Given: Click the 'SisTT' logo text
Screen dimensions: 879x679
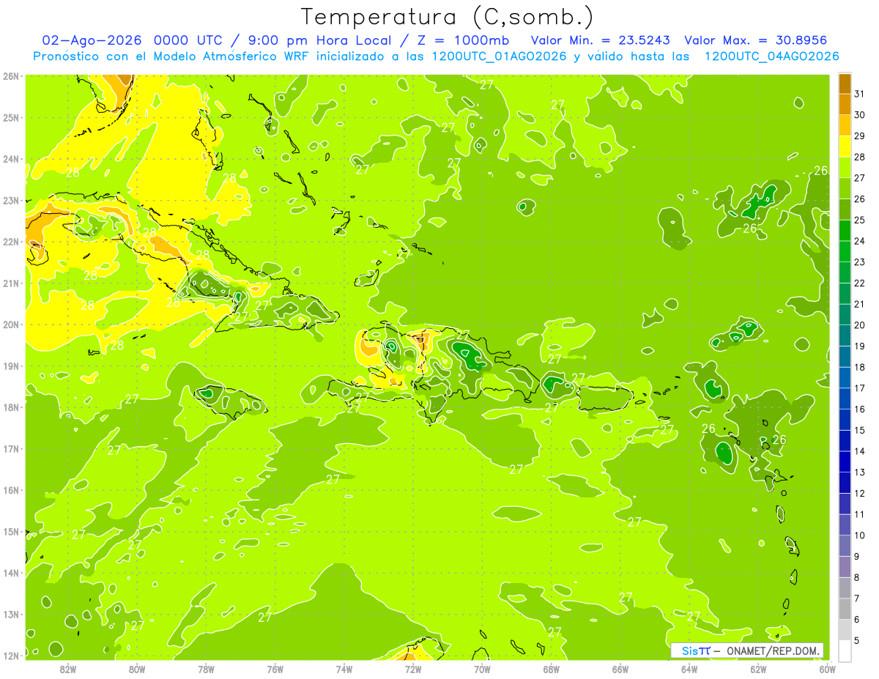Looking at the screenshot, I should click(695, 650).
